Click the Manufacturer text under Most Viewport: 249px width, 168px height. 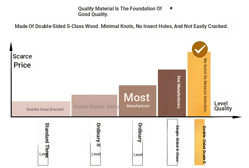click(138, 106)
